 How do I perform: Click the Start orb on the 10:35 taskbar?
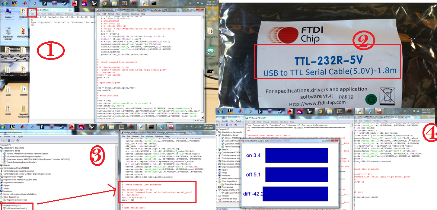tap(4, 3)
